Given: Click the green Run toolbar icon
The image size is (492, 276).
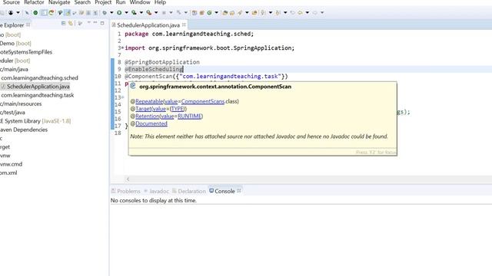Looking at the screenshot, I should [x=119, y=12].
